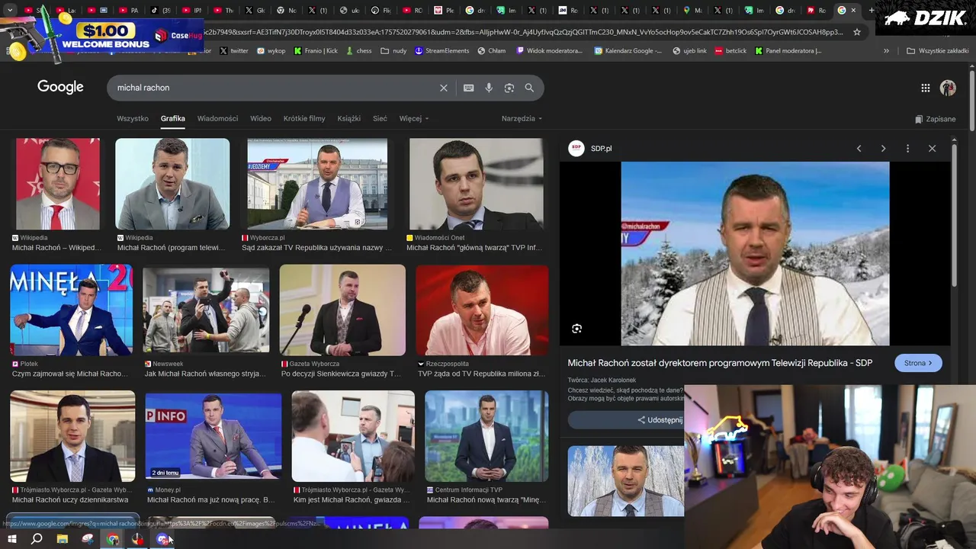This screenshot has width=976, height=549.
Task: Go to the previous image in preview panel
Action: tap(859, 149)
